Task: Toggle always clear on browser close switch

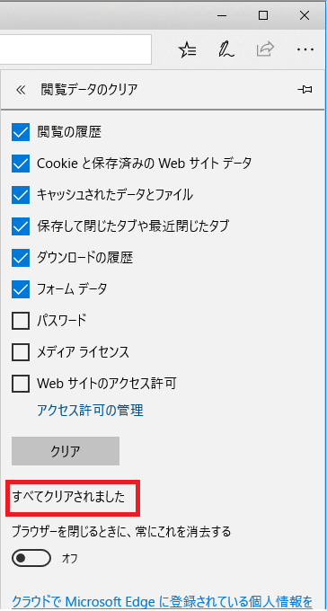Action: coord(31,558)
